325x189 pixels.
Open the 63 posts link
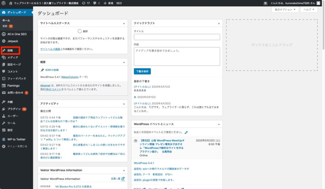[52, 70]
